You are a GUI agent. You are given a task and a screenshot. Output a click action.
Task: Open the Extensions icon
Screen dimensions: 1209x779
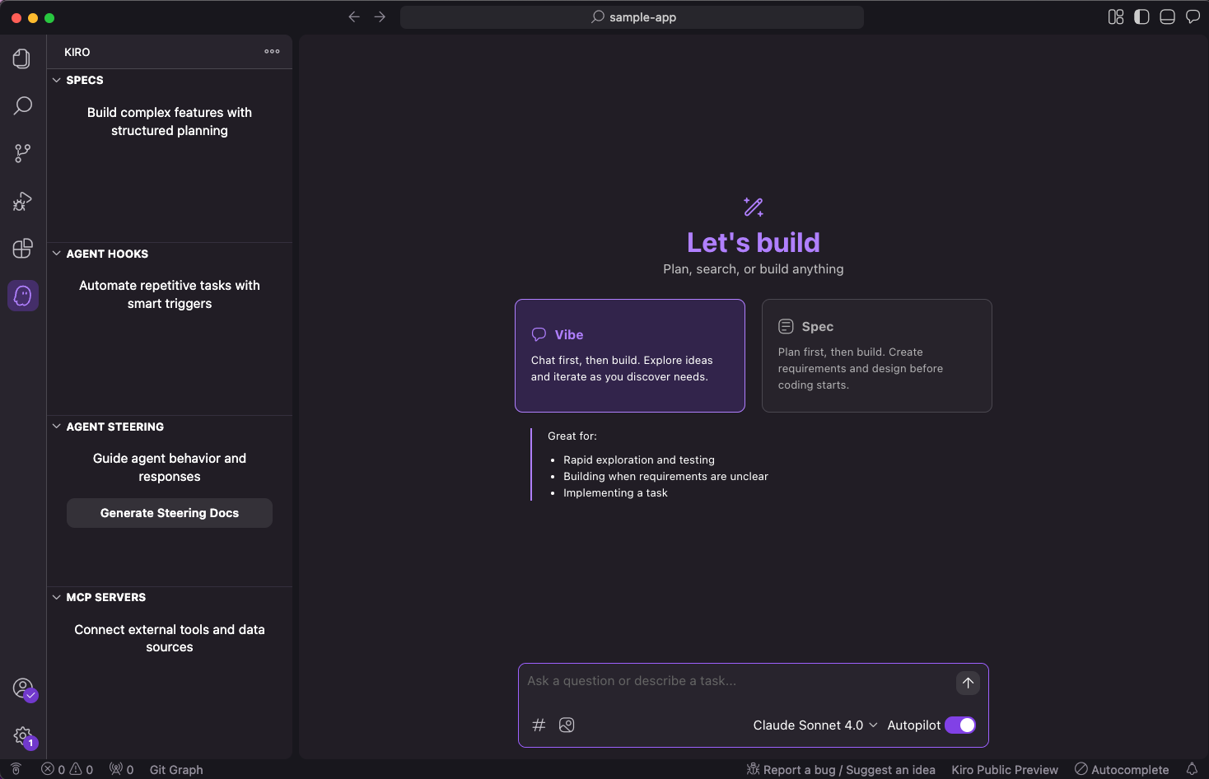[22, 248]
